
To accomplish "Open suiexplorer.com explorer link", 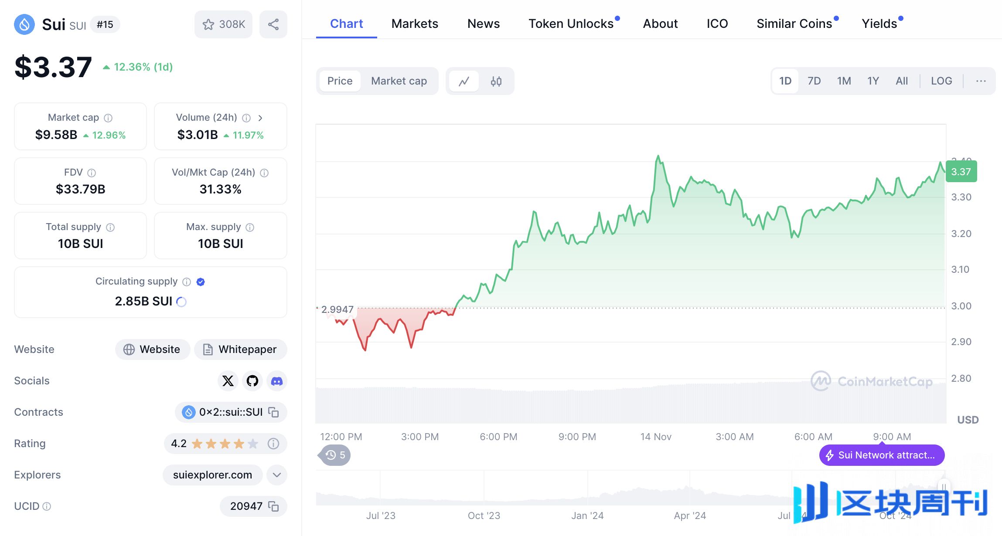I will [212, 475].
